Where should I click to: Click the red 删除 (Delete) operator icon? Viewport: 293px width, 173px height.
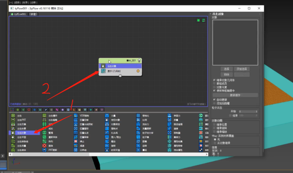pos(44,146)
